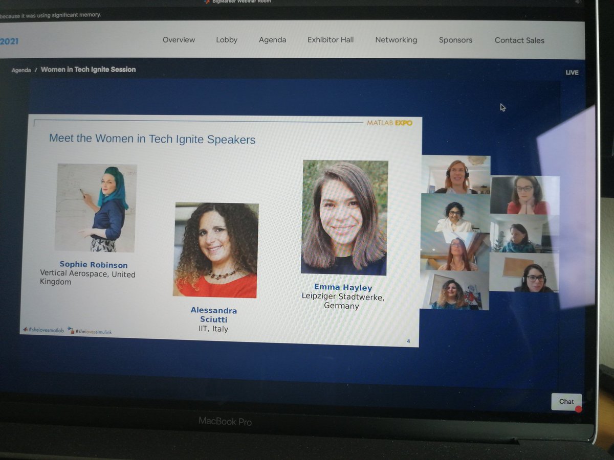614x460 pixels.
Task: Click the 2021 event logo text
Action: (x=9, y=41)
